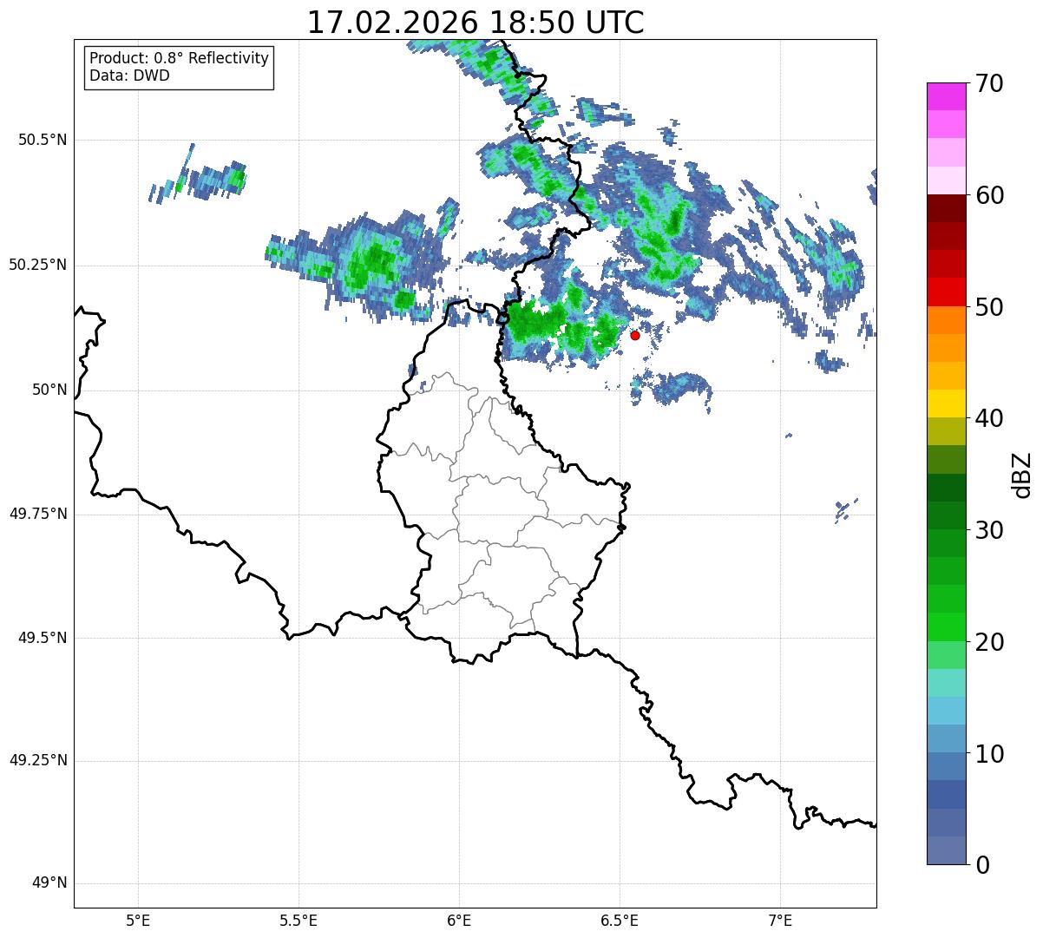Viewport: 1043px width, 938px height.
Task: Click the '49.25°N' latitude label
Action: pyautogui.click(x=37, y=760)
